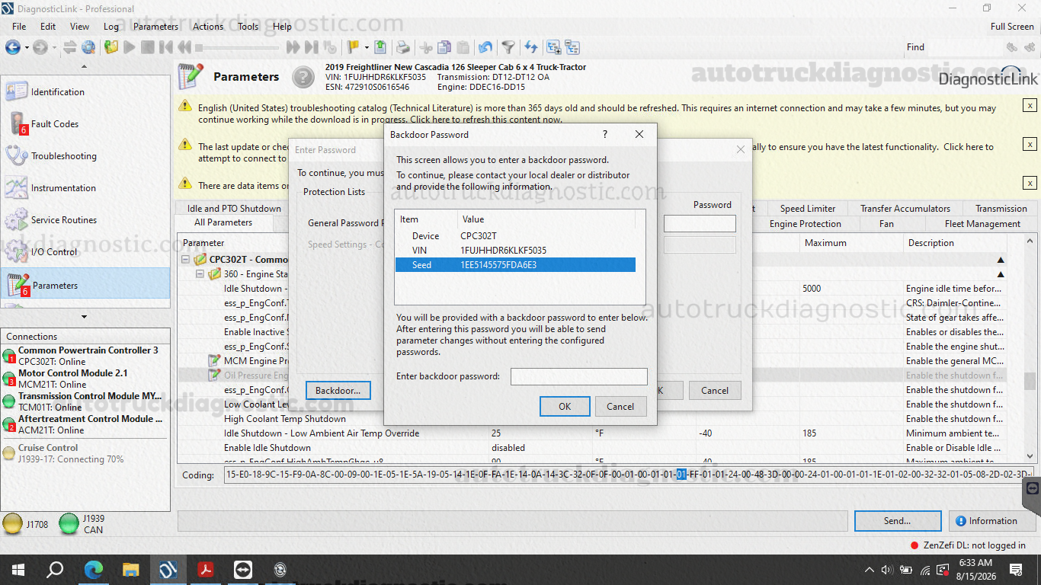1041x585 pixels.
Task: Click the ? help button in Backdoor Password title bar
Action: tap(605, 134)
